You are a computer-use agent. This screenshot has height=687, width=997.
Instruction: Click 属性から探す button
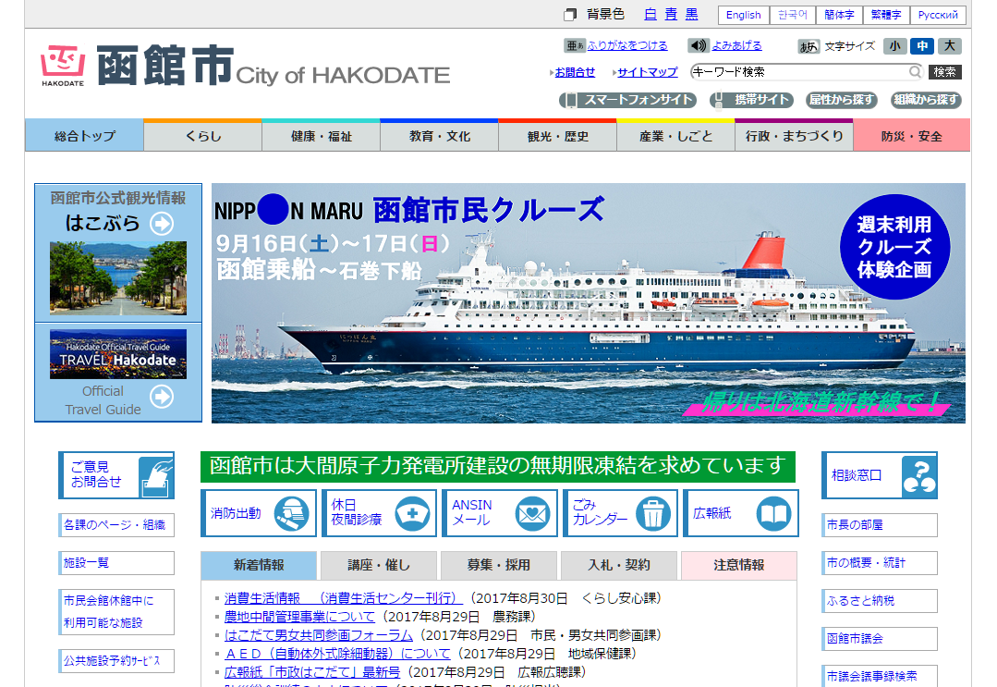(841, 100)
